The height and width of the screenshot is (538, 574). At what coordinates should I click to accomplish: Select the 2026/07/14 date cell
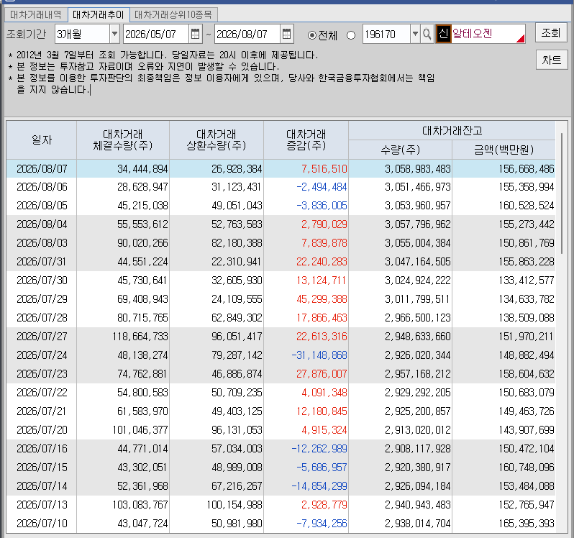(42, 486)
